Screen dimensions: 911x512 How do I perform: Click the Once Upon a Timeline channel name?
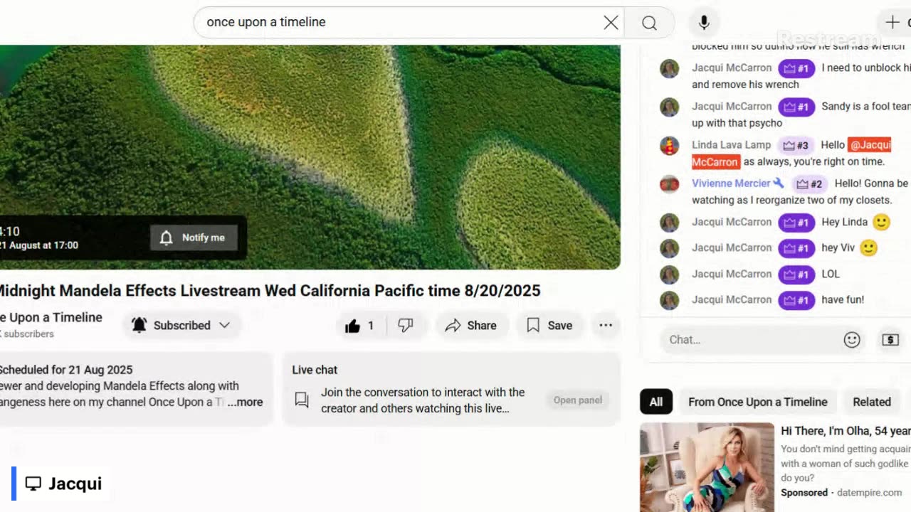[51, 317]
